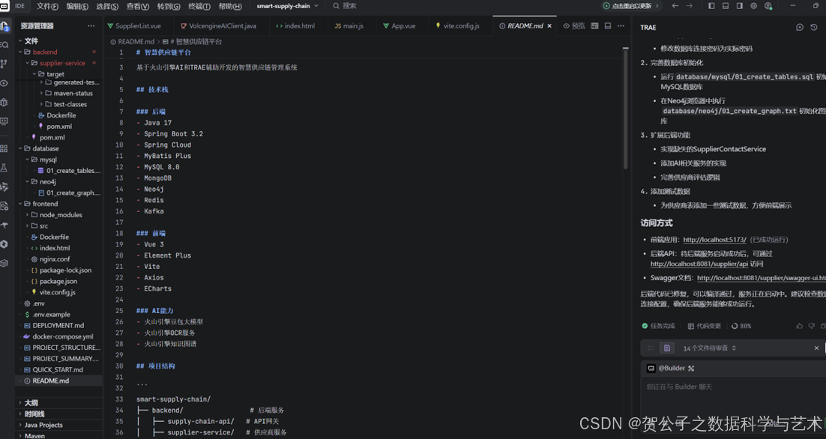Give thumbs up to the response
826x439 pixels.
800,326
